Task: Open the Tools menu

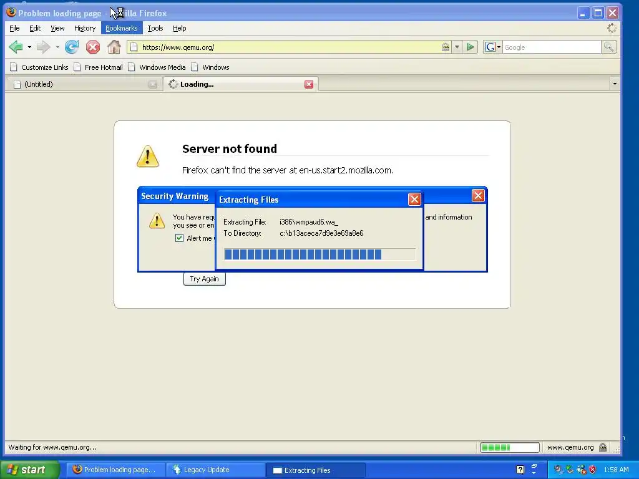Action: point(155,28)
